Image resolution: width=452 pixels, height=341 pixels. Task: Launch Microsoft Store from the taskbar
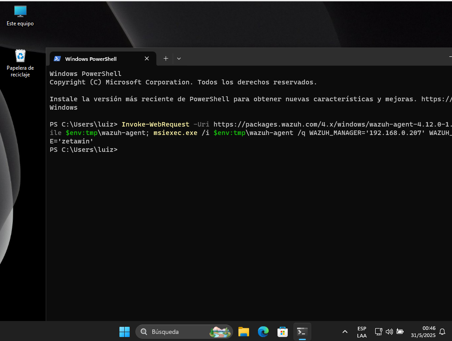coord(282,332)
